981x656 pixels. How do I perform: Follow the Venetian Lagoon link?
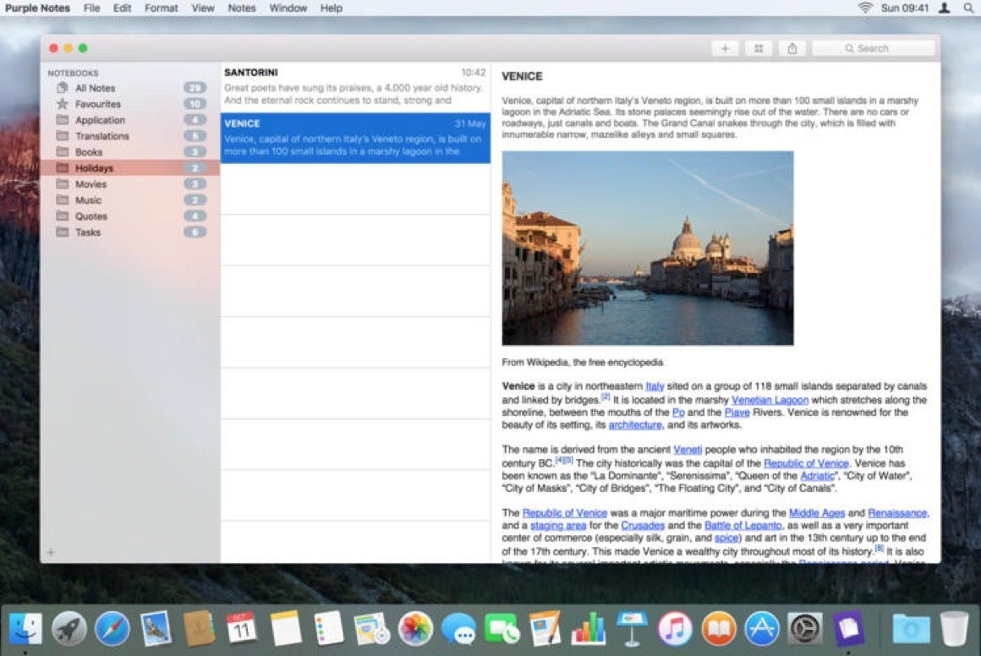pyautogui.click(x=770, y=400)
